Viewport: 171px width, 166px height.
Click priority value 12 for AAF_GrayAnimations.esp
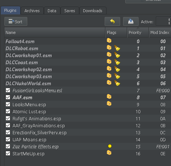[x=138, y=126]
